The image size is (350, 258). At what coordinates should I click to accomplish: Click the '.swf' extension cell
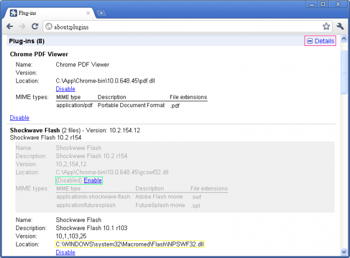pos(196,197)
